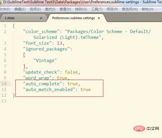The height and width of the screenshot is (138, 162).
Task: Click the "auto_match_enabled" key
Action: point(49,89)
